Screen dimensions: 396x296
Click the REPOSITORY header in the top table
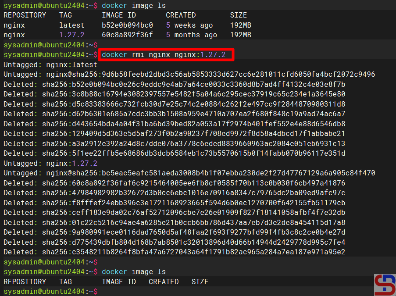click(25, 15)
